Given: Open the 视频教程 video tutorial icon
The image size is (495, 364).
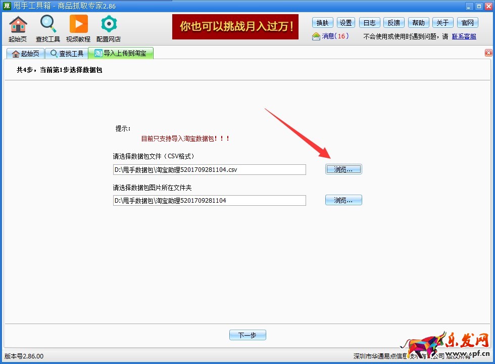Looking at the screenshot, I should (x=78, y=25).
